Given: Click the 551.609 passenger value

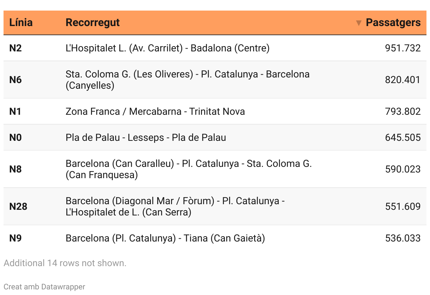Looking at the screenshot, I should (x=403, y=206).
